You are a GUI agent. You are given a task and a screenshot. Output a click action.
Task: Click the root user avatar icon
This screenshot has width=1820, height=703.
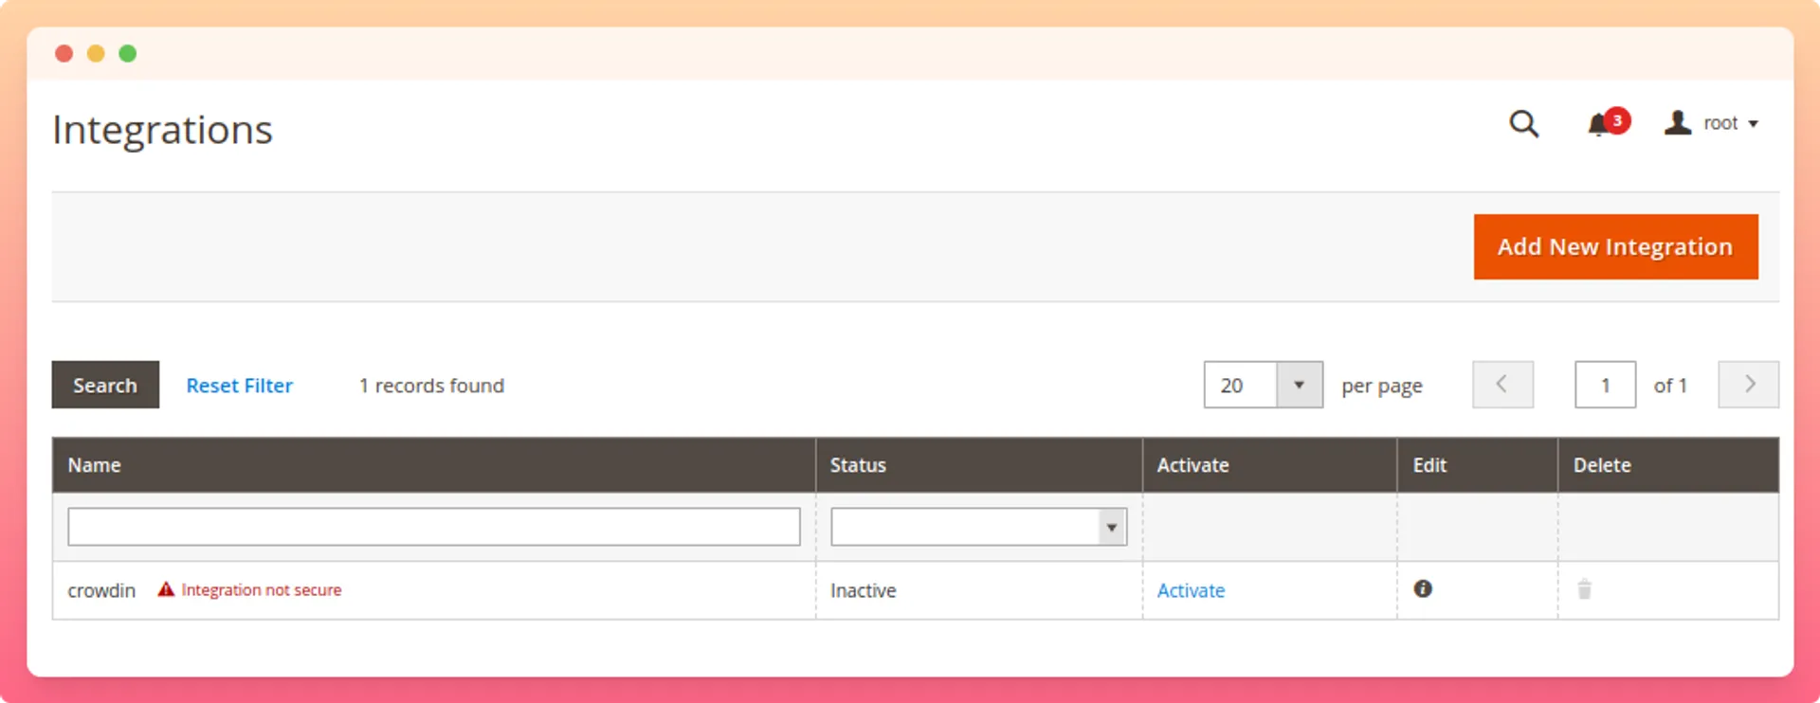(x=1678, y=123)
